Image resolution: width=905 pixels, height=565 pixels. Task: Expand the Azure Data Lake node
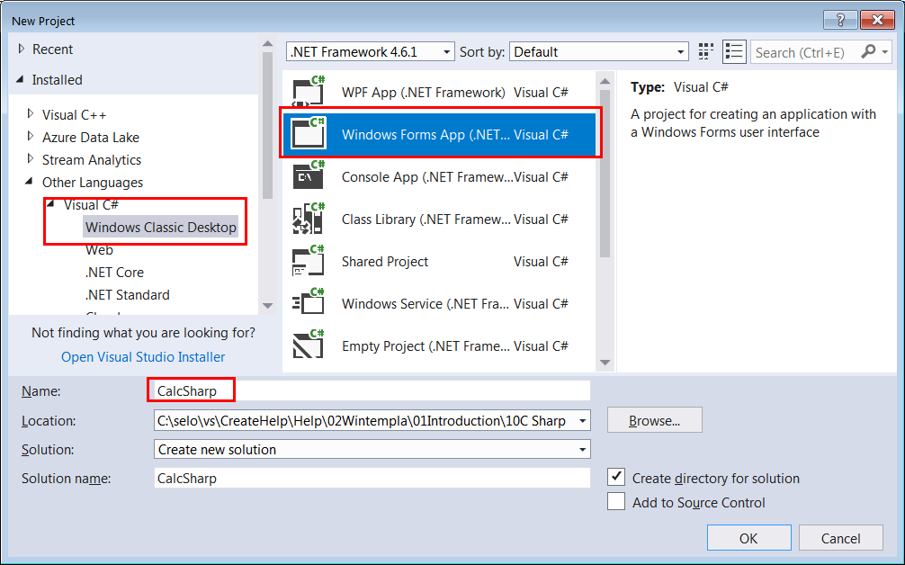(31, 137)
